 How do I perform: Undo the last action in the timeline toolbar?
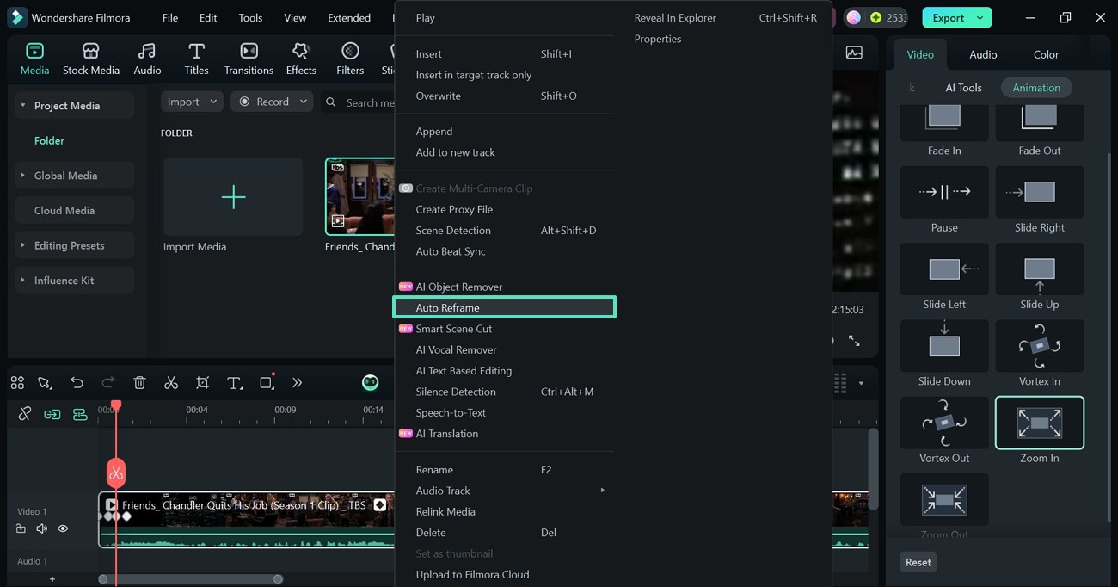coord(77,382)
